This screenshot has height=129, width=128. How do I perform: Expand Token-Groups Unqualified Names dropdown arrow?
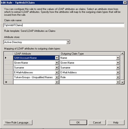[57, 77]
